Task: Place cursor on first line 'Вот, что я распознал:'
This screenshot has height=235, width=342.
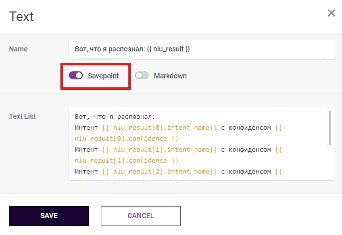Action: pyautogui.click(x=115, y=117)
